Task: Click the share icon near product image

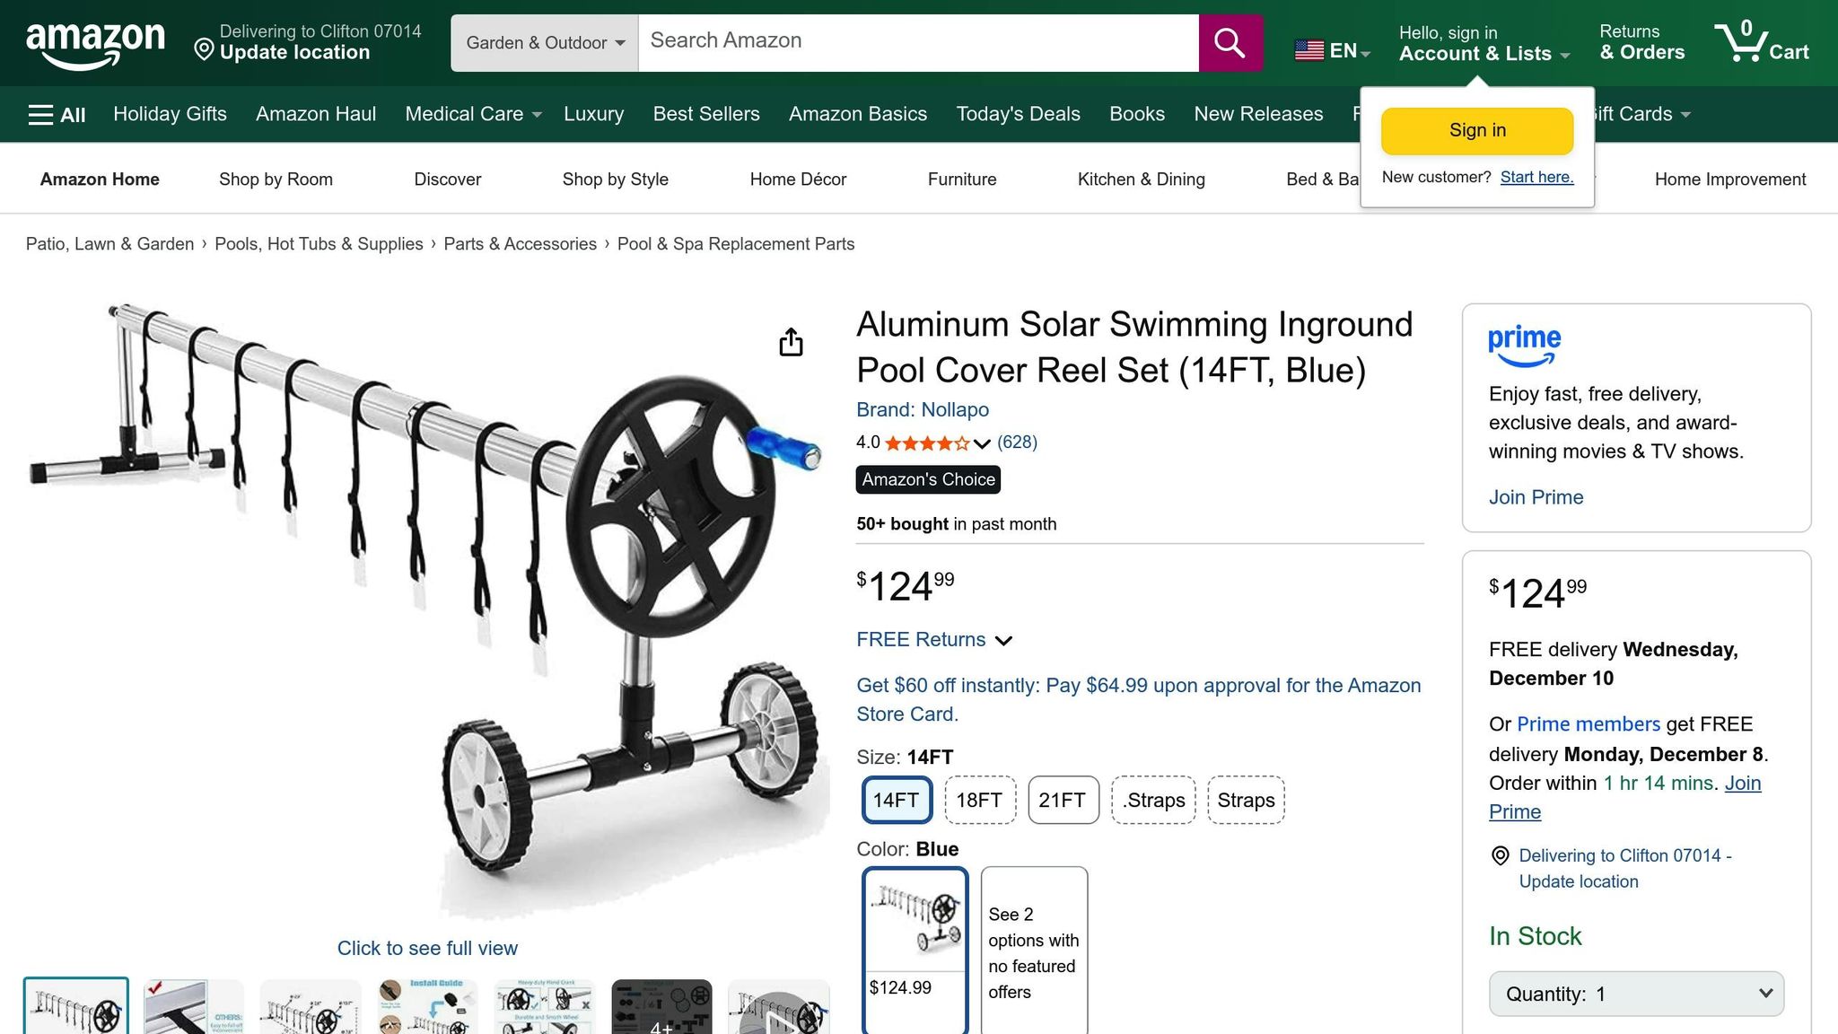Action: tap(791, 342)
